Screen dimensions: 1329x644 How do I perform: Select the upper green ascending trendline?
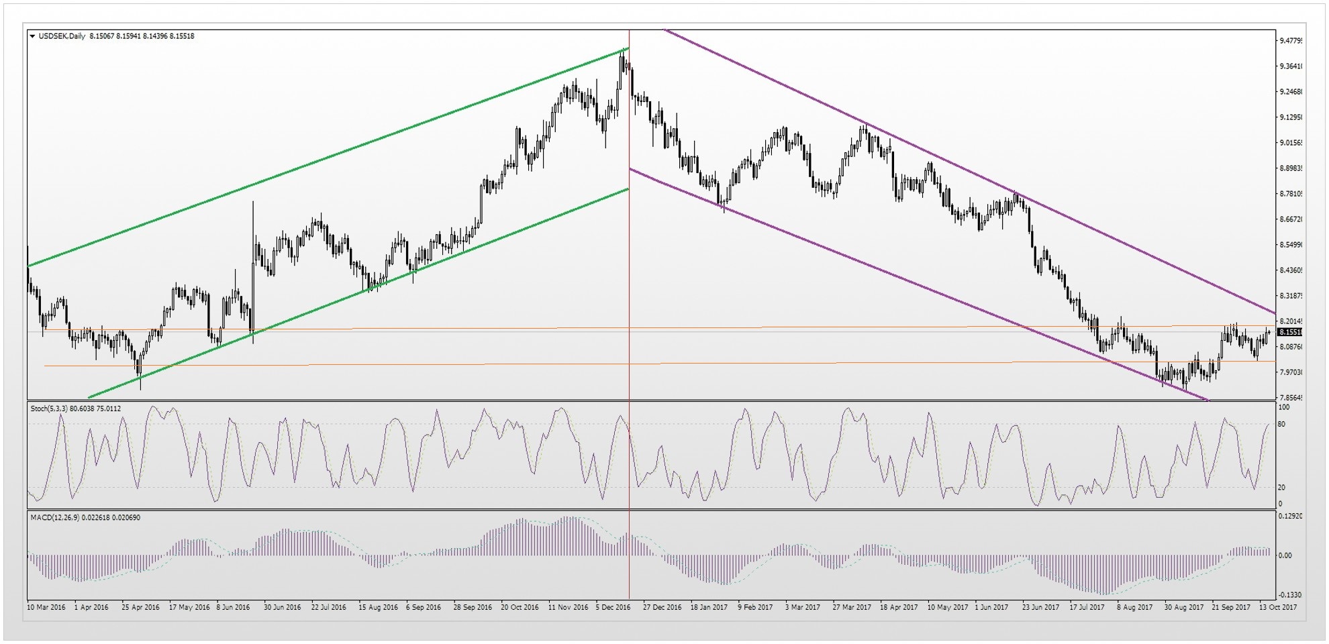tap(329, 157)
